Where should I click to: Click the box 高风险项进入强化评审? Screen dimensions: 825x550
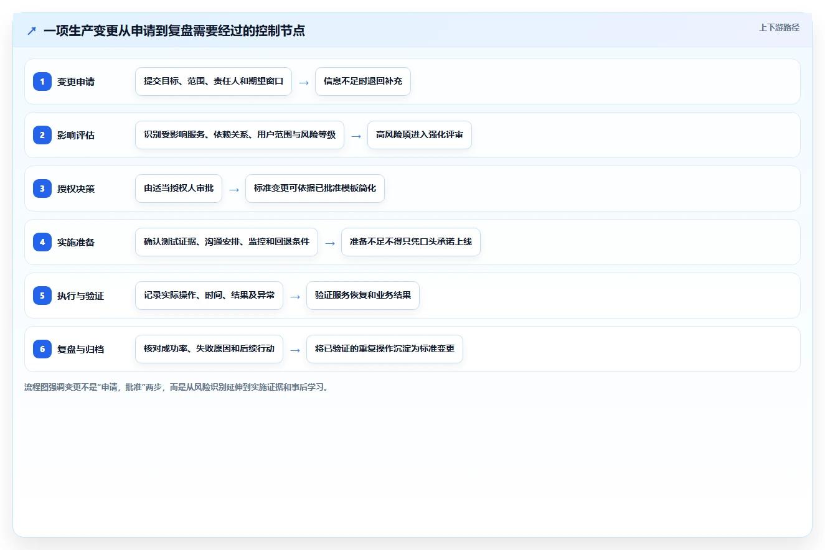420,135
